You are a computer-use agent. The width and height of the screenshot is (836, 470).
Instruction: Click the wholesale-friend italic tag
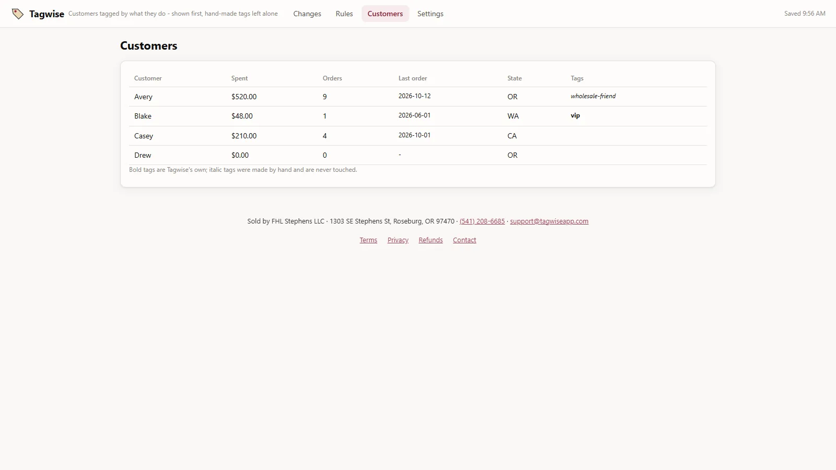click(x=593, y=96)
